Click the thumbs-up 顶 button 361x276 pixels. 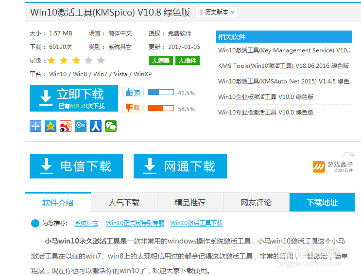(133, 92)
